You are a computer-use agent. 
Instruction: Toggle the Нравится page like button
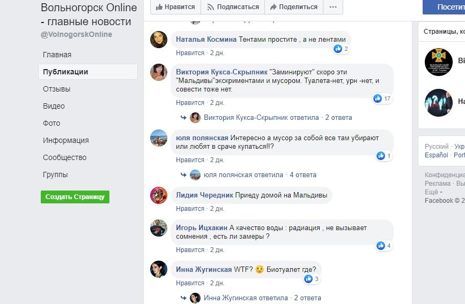tap(175, 7)
